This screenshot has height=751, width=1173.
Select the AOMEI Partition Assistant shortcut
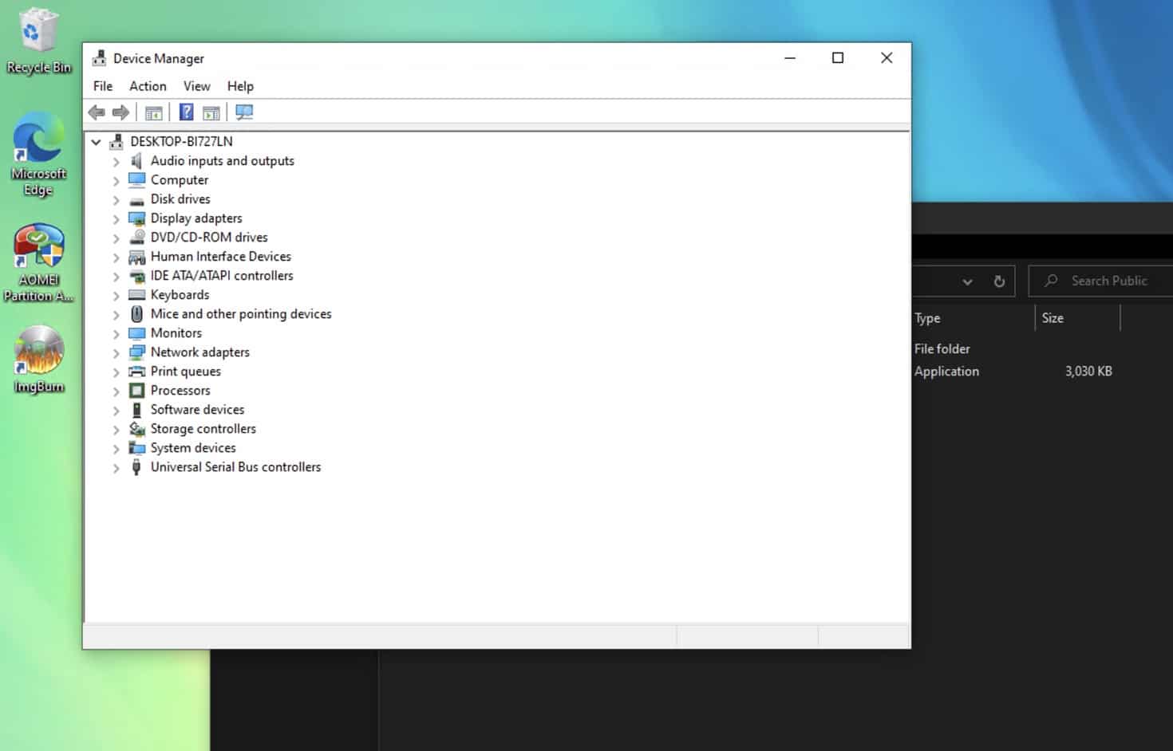[x=38, y=263]
